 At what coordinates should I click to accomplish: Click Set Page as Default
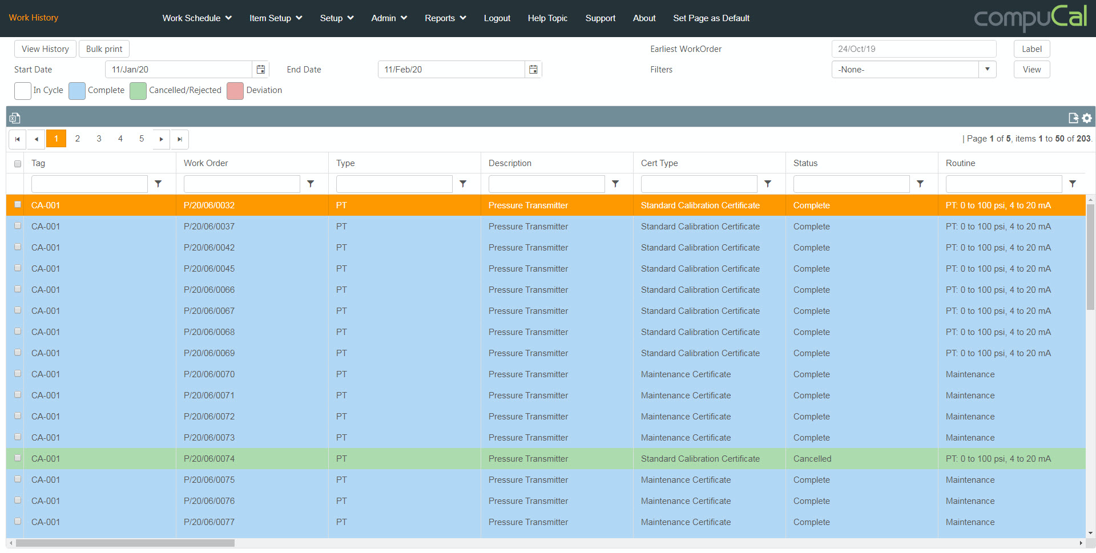[x=711, y=18]
